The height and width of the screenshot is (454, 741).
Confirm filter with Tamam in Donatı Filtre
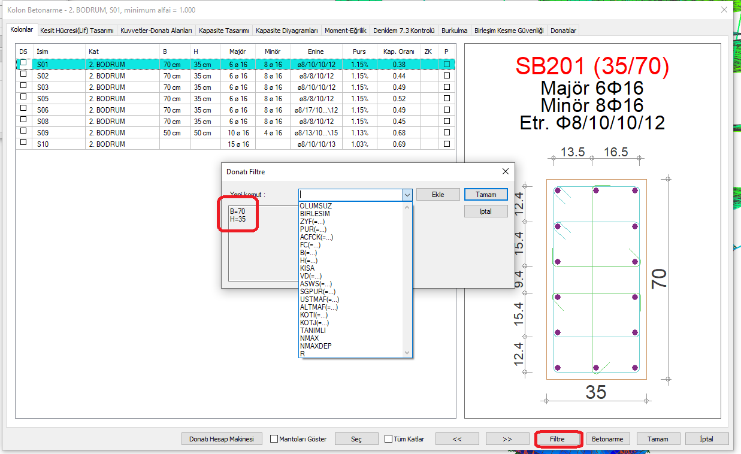(486, 195)
